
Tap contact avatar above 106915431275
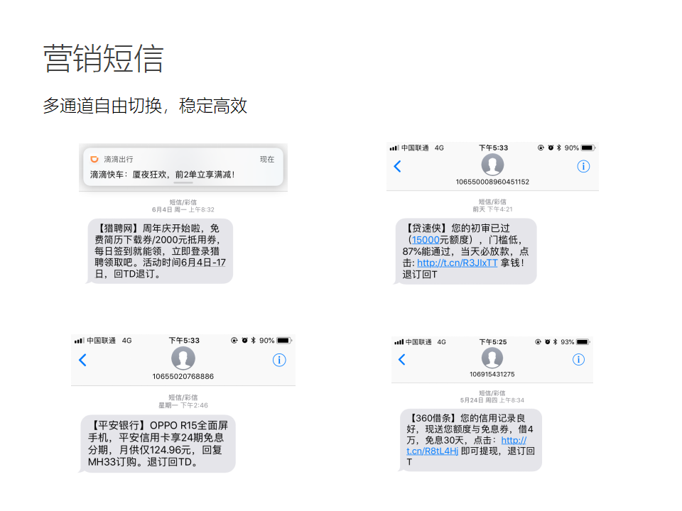(492, 358)
